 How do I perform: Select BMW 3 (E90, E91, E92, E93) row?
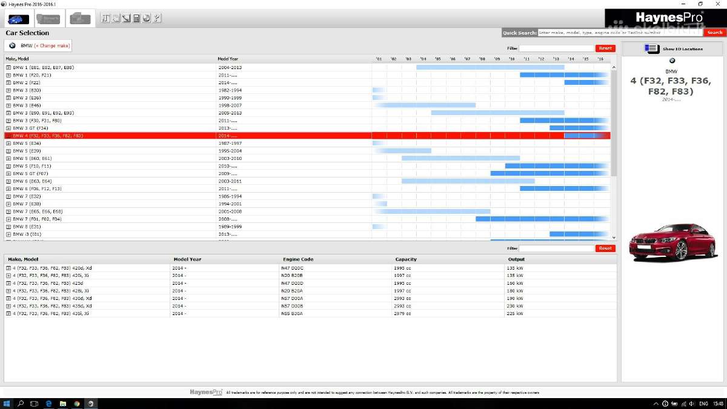307,113
